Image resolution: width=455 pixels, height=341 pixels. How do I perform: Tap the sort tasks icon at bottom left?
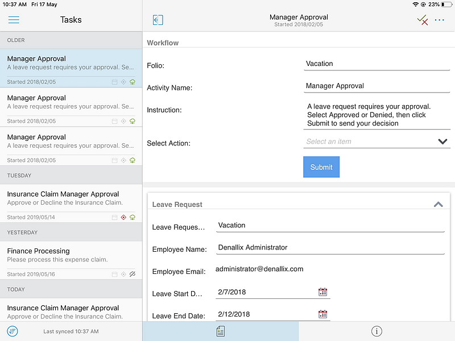coord(13,331)
